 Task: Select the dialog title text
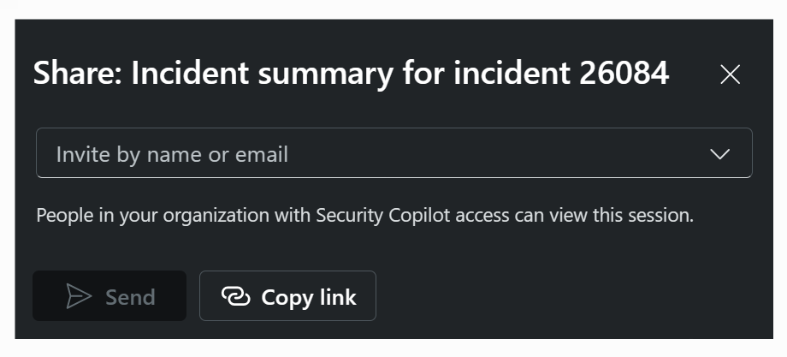point(351,74)
